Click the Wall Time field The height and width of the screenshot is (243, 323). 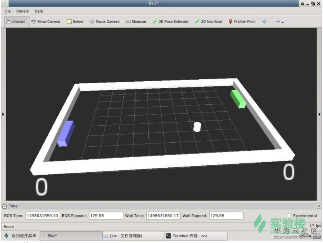click(x=163, y=216)
